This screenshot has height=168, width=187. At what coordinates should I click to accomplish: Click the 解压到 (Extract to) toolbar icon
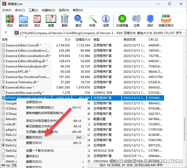(x=23, y=19)
